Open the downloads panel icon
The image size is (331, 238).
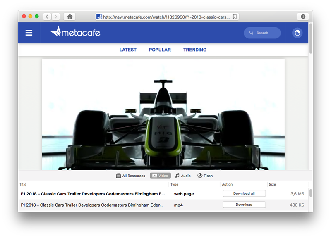point(303,17)
